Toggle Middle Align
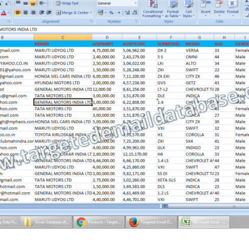This screenshot has width=249, height=249. click(x=25, y=3)
